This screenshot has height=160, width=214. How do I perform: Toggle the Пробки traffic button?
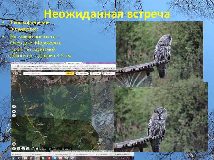[95, 73]
